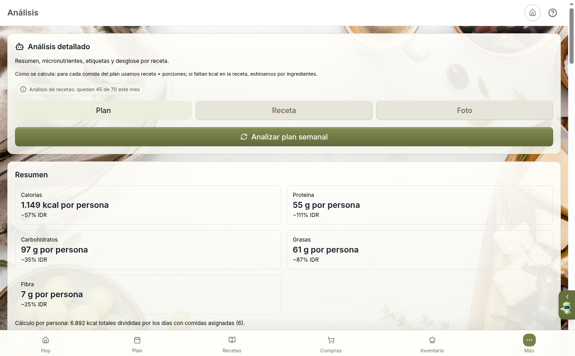Screen dimensions: 575x356
Task: Expand the assistant side panel chevron
Action: (x=567, y=297)
